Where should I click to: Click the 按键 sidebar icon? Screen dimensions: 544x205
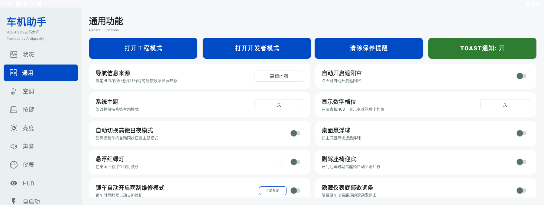pyautogui.click(x=14, y=110)
